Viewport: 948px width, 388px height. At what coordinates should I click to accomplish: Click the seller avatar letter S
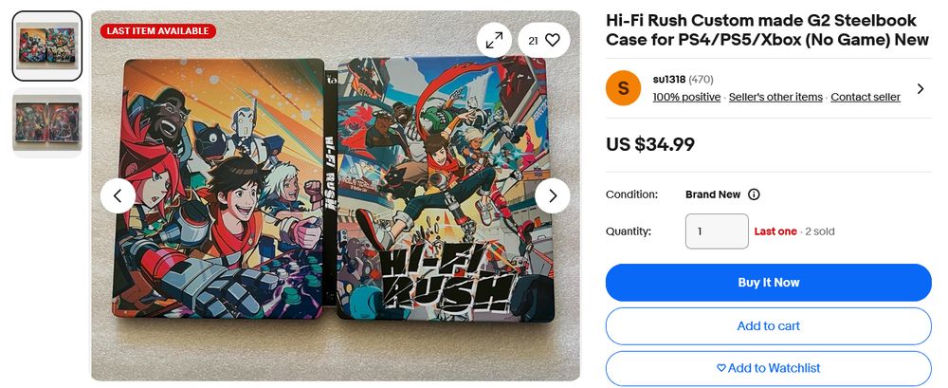pyautogui.click(x=624, y=88)
